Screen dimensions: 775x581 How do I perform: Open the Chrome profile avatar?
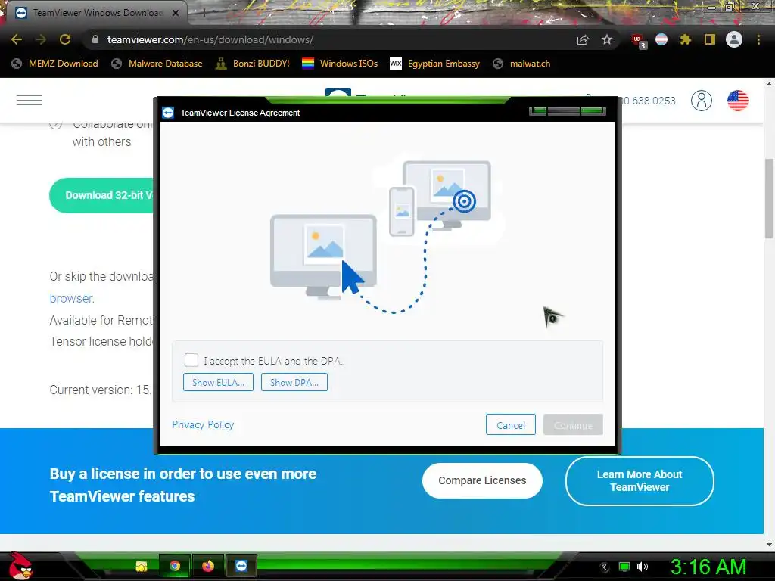(x=734, y=39)
